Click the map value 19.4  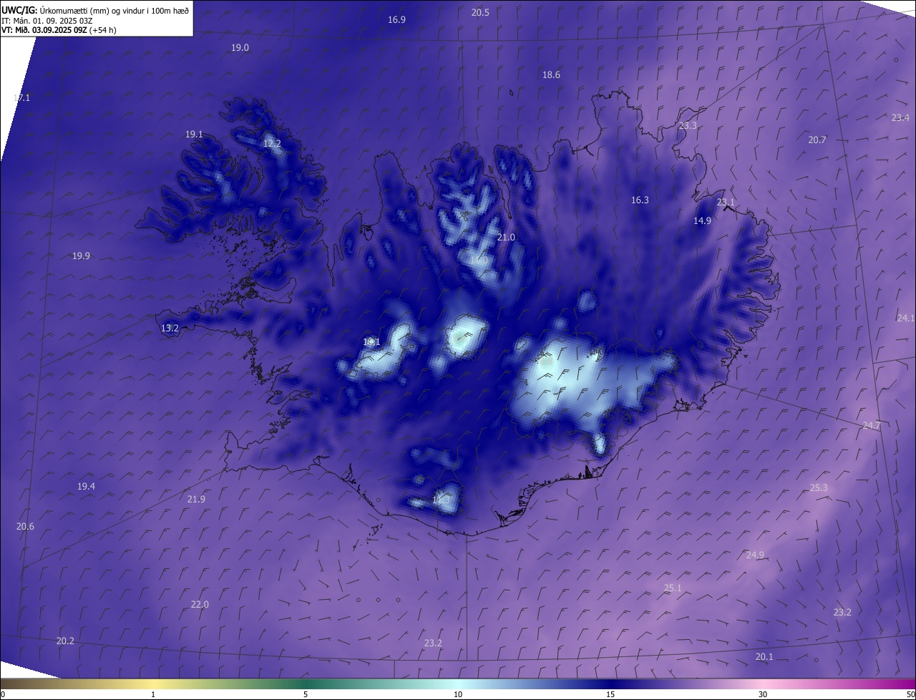click(87, 487)
